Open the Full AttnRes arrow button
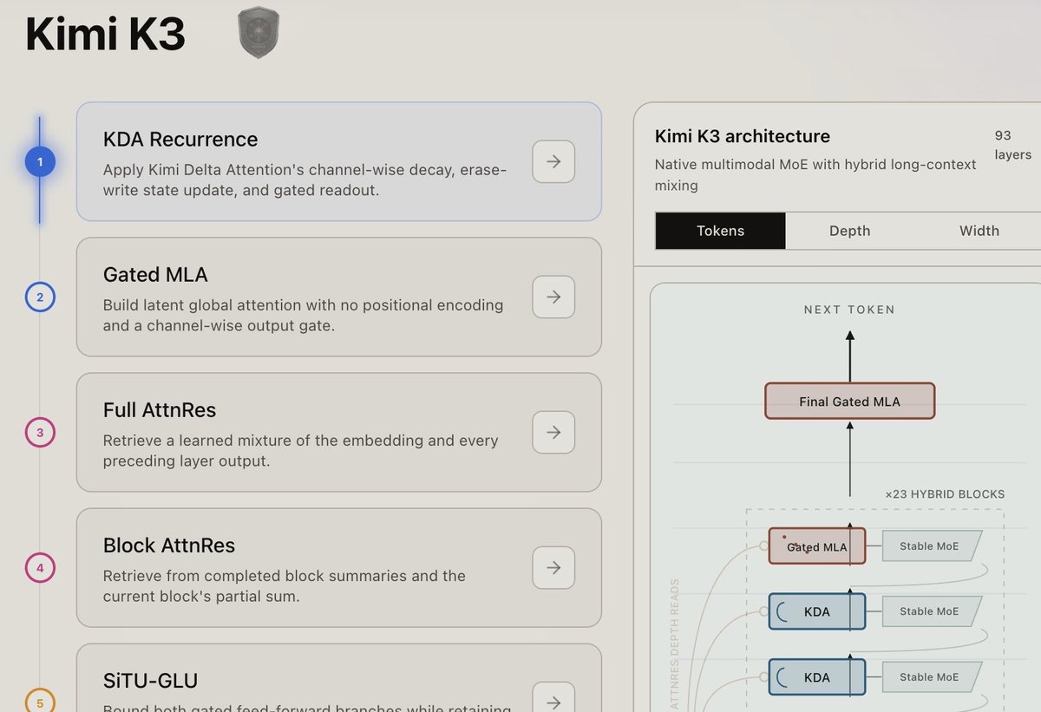Screen dimensions: 1041x712 click(x=553, y=432)
